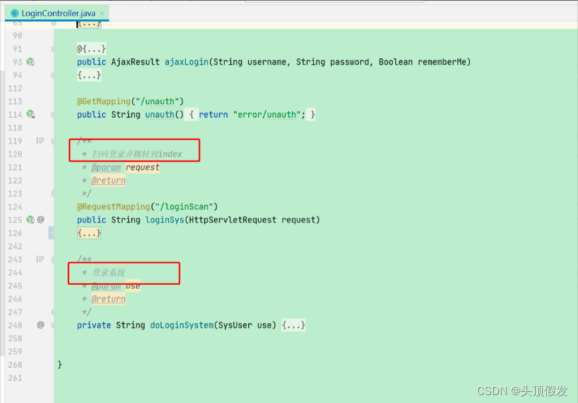Click the Spring mapping gutter icon beside ajaxLogin
Image resolution: width=578 pixels, height=403 pixels.
[31, 62]
